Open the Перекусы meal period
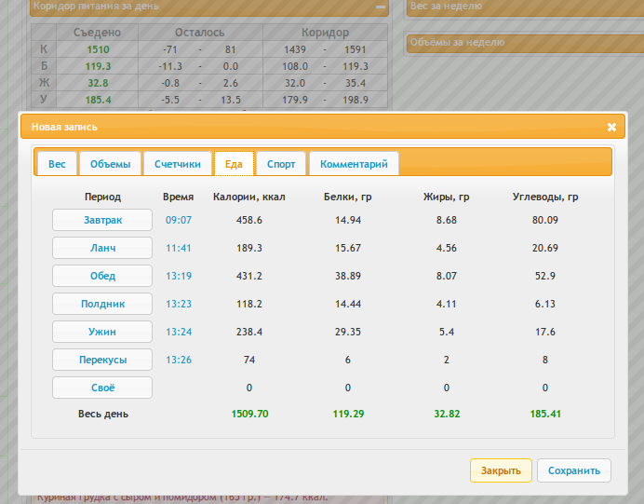The image size is (644, 504). pos(102,360)
